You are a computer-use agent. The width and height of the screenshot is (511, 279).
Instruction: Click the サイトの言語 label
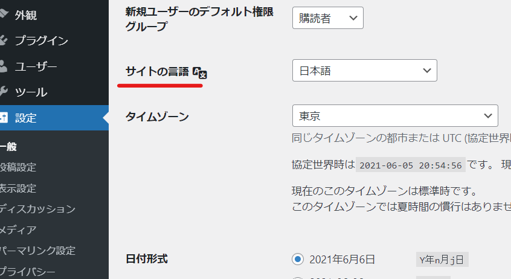pyautogui.click(x=157, y=72)
